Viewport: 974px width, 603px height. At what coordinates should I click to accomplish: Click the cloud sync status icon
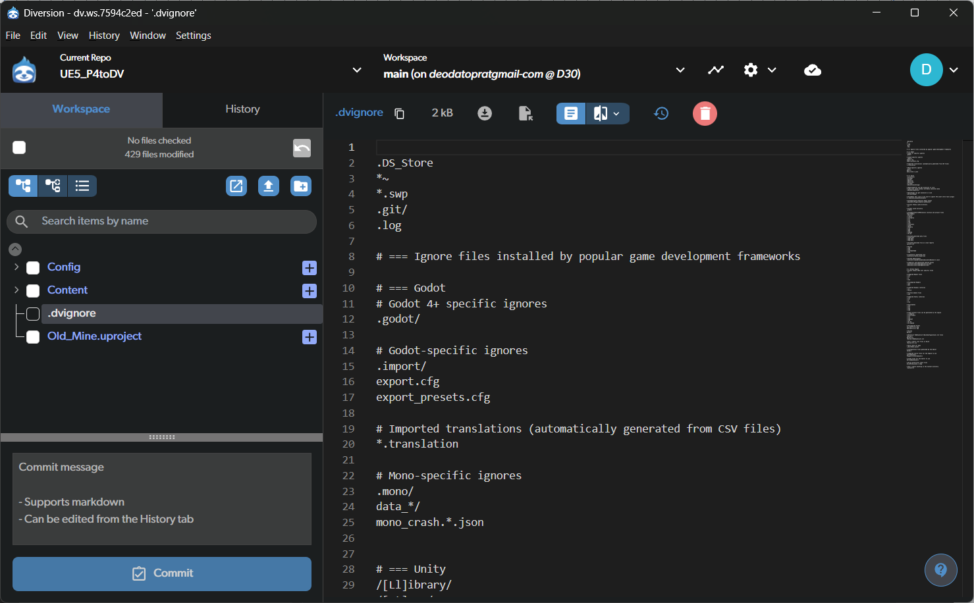coord(813,70)
